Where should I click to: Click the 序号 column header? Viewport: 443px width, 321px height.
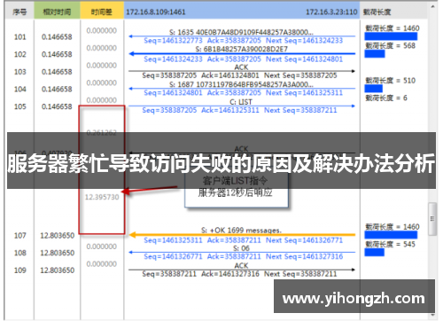point(19,12)
